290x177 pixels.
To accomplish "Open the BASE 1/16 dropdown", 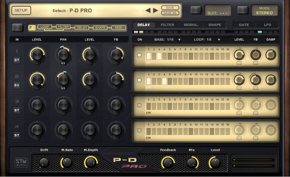I will (168, 39).
